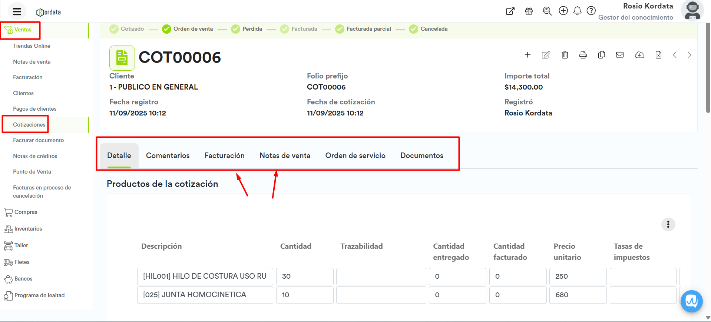
Task: Go to the previous quotation arrow
Action: click(675, 55)
